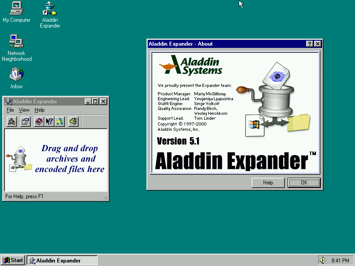
Task: Click the name Yevgeniya Lyapustina
Action: pyautogui.click(x=213, y=98)
